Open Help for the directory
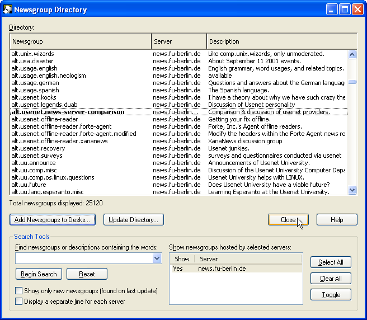Image resolution: width=367 pixels, height=320 pixels. click(337, 220)
